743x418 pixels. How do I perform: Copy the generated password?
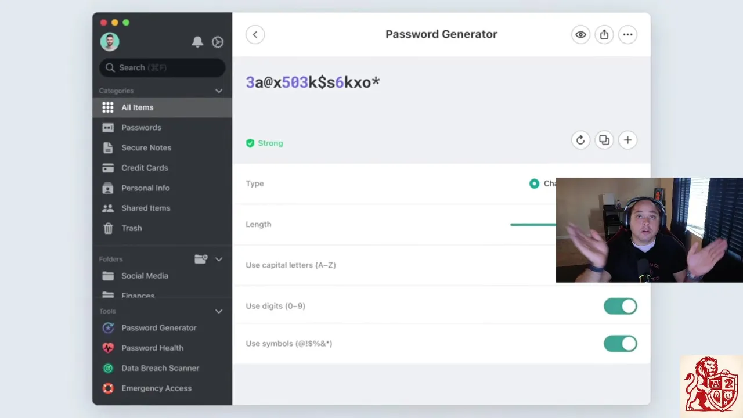pyautogui.click(x=604, y=140)
